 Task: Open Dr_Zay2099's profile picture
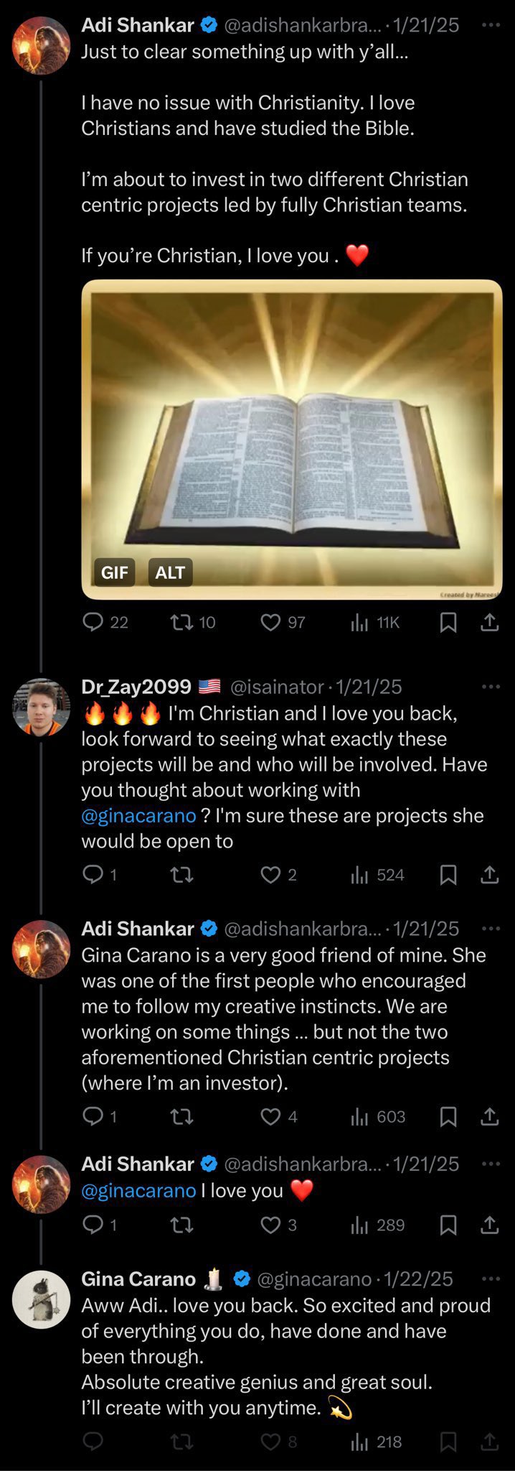tap(42, 707)
